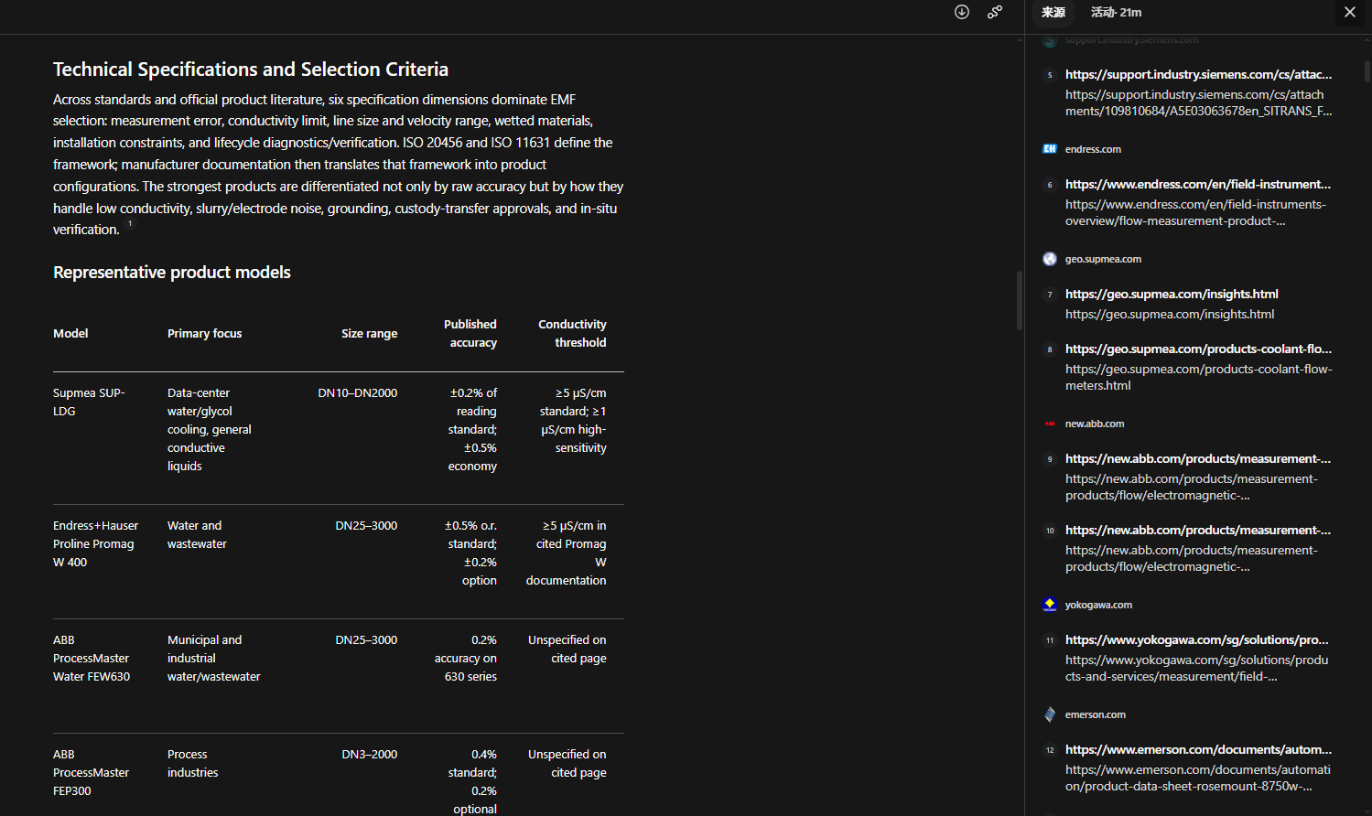The height and width of the screenshot is (816, 1372).
Task: Click the emerson.com favicon
Action: coord(1050,714)
